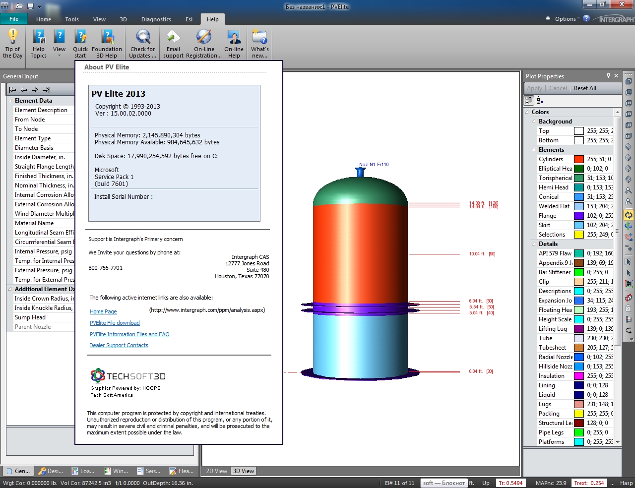
Task: Click the Reset All button
Action: click(x=585, y=88)
